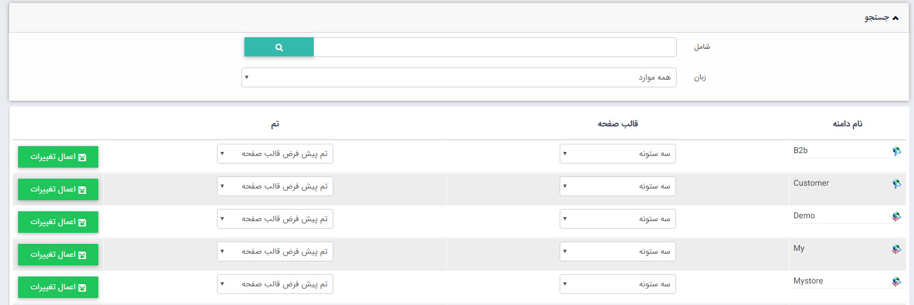Open the زبان language dropdown
914x305 pixels.
[458, 77]
